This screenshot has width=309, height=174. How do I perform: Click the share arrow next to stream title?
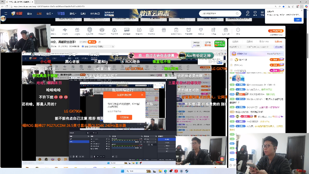pyautogui.click(x=100, y=42)
